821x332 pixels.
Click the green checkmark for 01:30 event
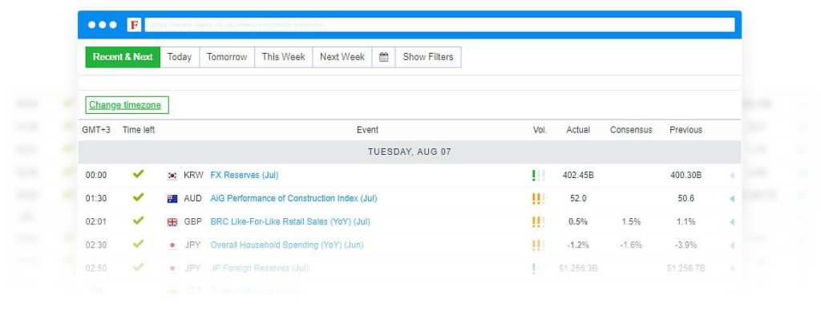(138, 197)
